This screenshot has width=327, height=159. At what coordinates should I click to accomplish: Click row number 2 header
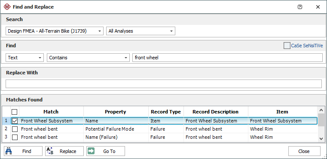(x=6, y=129)
